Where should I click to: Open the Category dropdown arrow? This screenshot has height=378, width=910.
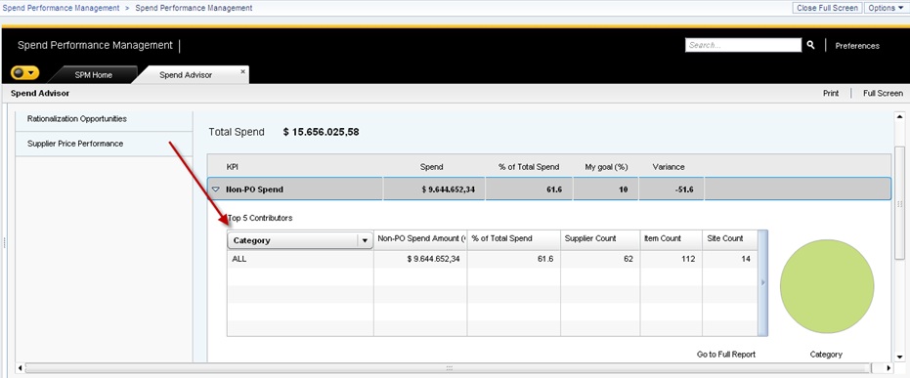(x=365, y=240)
